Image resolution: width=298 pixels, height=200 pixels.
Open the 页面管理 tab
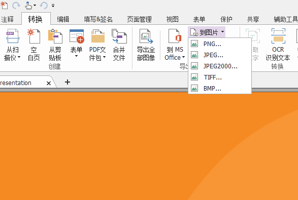pos(139,19)
